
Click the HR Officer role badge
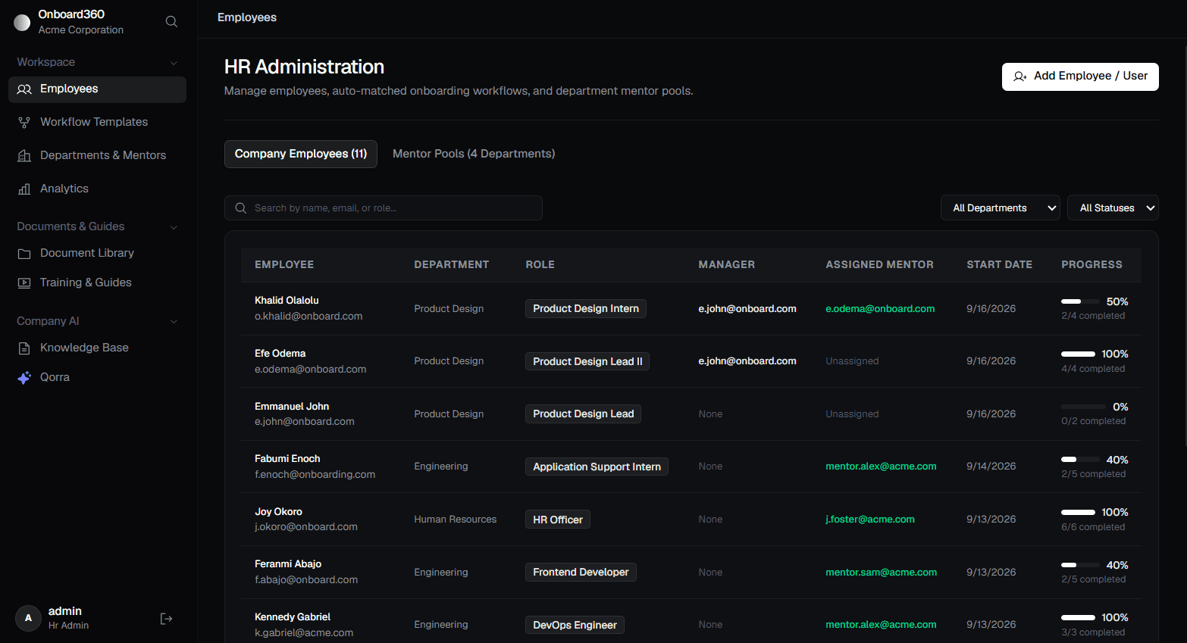tap(558, 520)
